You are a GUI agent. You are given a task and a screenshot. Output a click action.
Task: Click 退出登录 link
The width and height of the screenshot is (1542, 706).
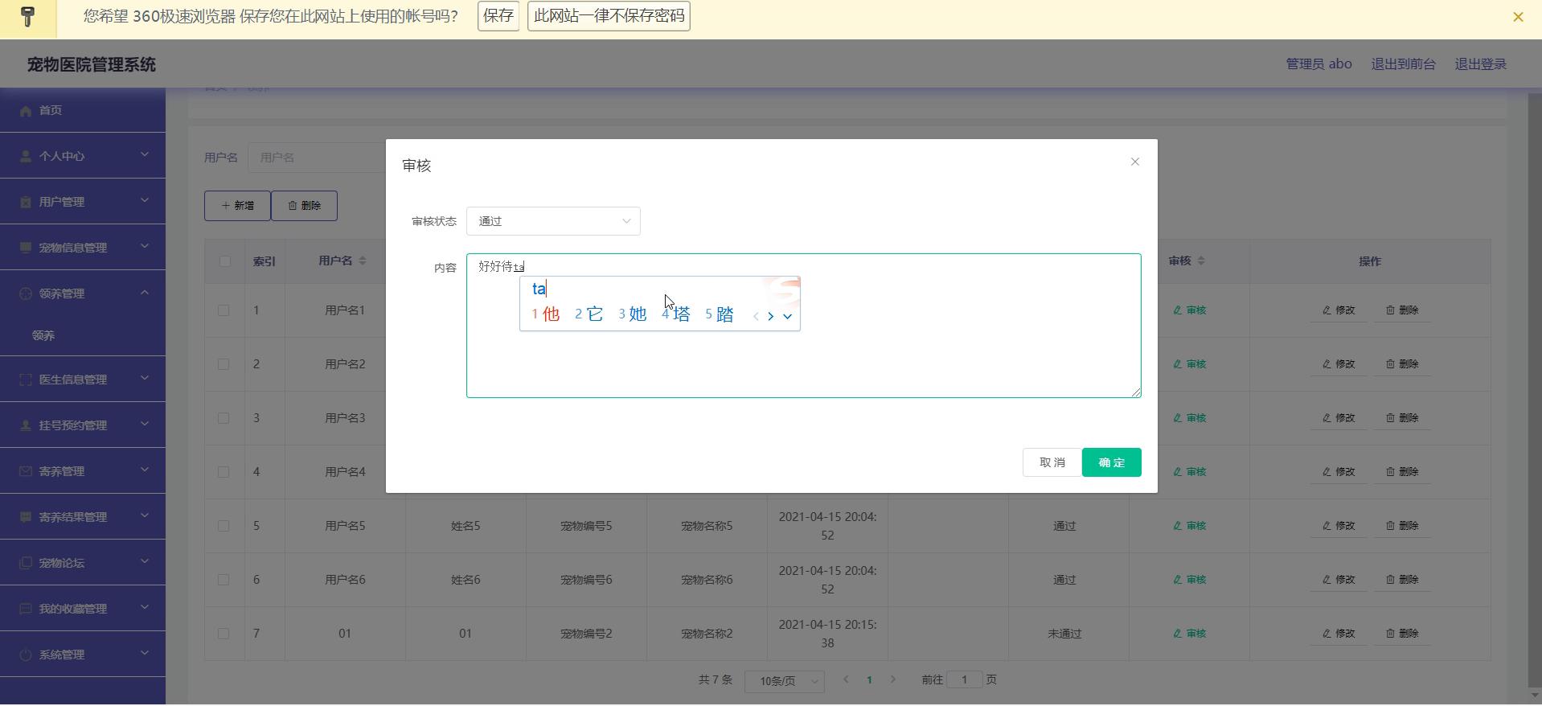point(1480,64)
